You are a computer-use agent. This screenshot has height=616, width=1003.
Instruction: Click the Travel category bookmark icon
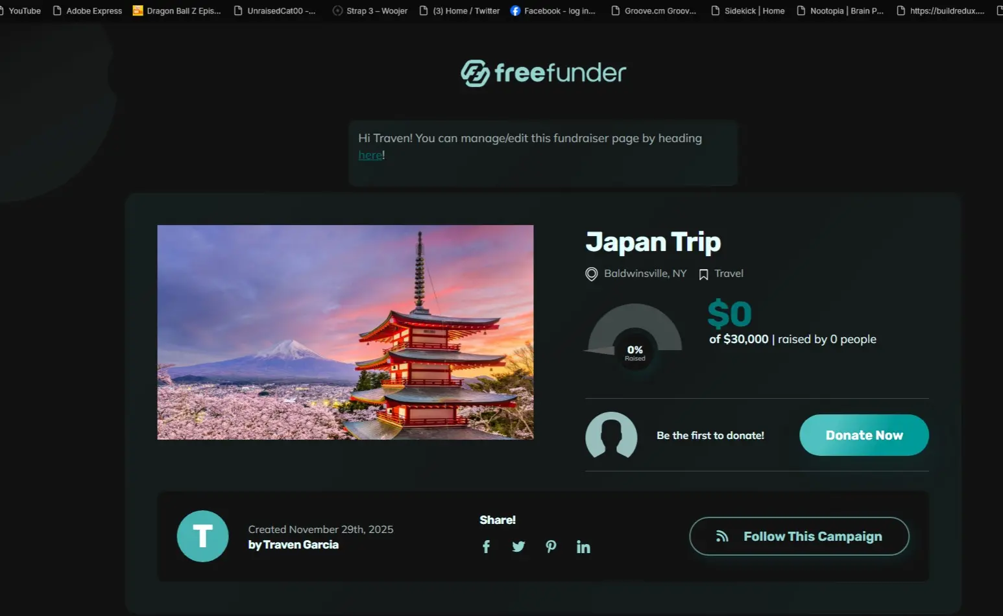(703, 274)
